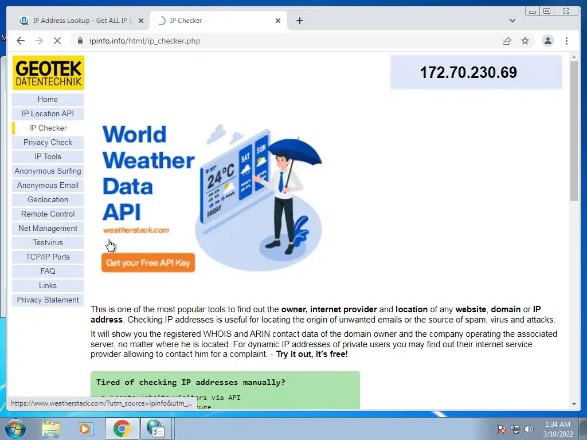The height and width of the screenshot is (440, 587).
Task: Select IP Checker in the sidebar
Action: 48,128
